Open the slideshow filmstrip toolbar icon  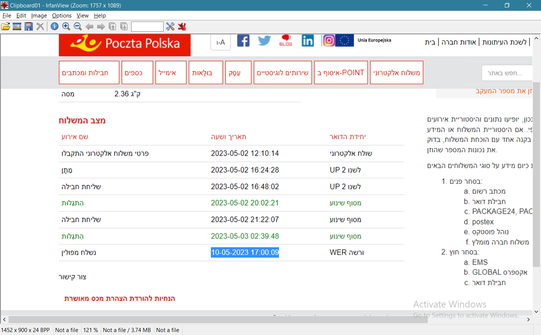coord(17,26)
